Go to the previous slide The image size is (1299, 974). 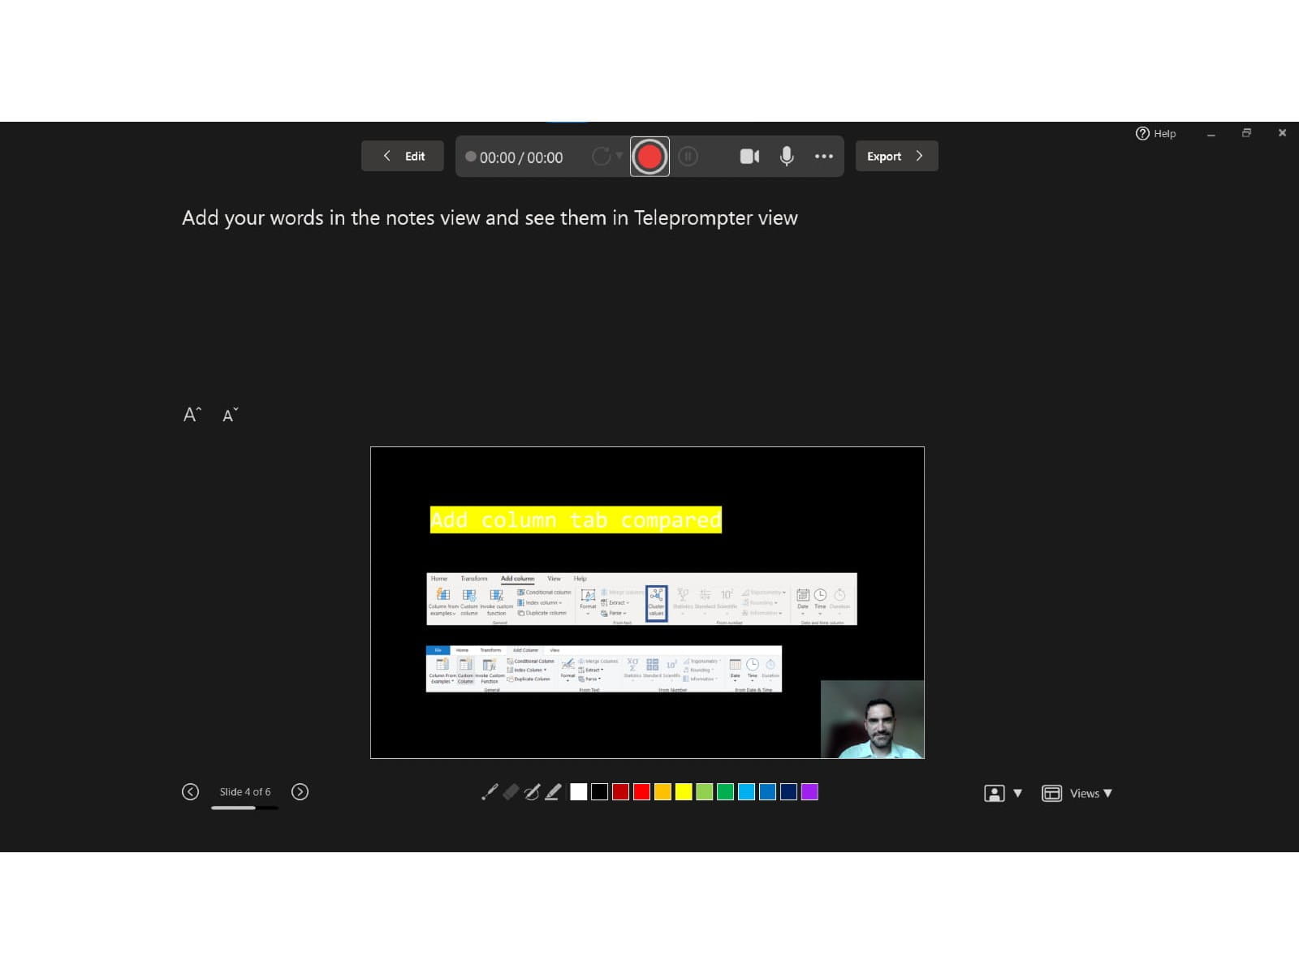pyautogui.click(x=191, y=792)
